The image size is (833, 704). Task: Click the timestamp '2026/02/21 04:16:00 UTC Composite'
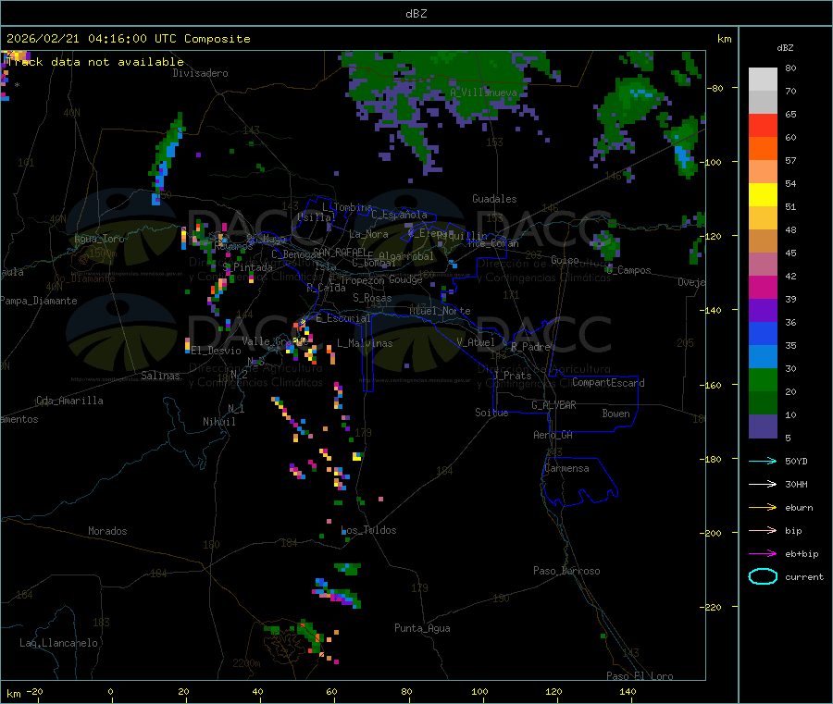pos(128,39)
